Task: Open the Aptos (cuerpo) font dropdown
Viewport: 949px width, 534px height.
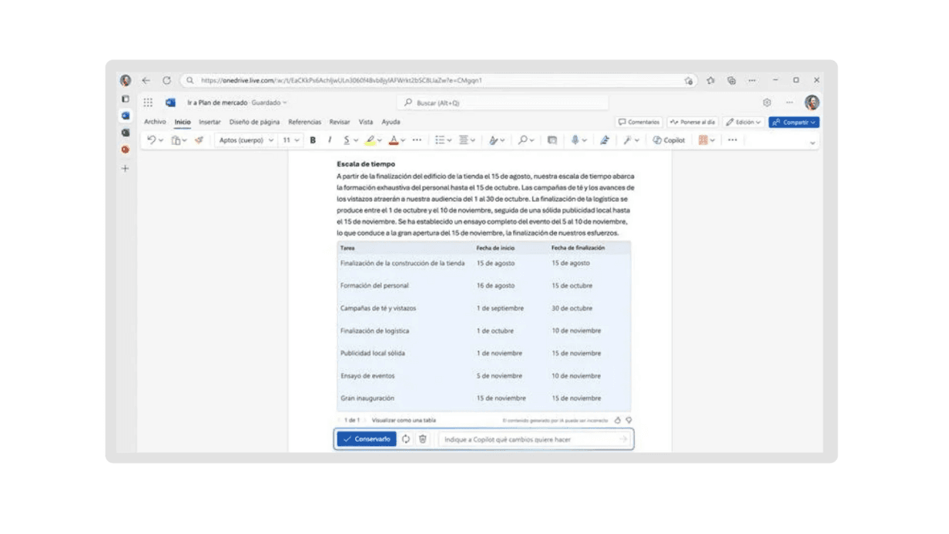Action: pyautogui.click(x=246, y=140)
